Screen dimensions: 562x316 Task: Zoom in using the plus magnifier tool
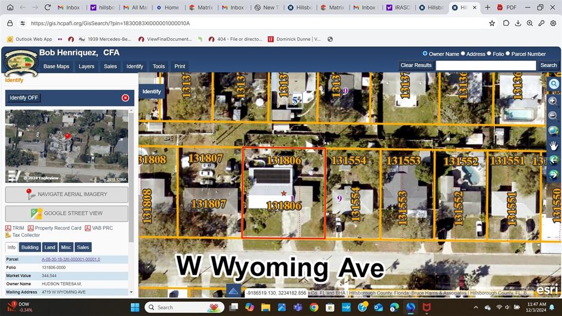[553, 101]
